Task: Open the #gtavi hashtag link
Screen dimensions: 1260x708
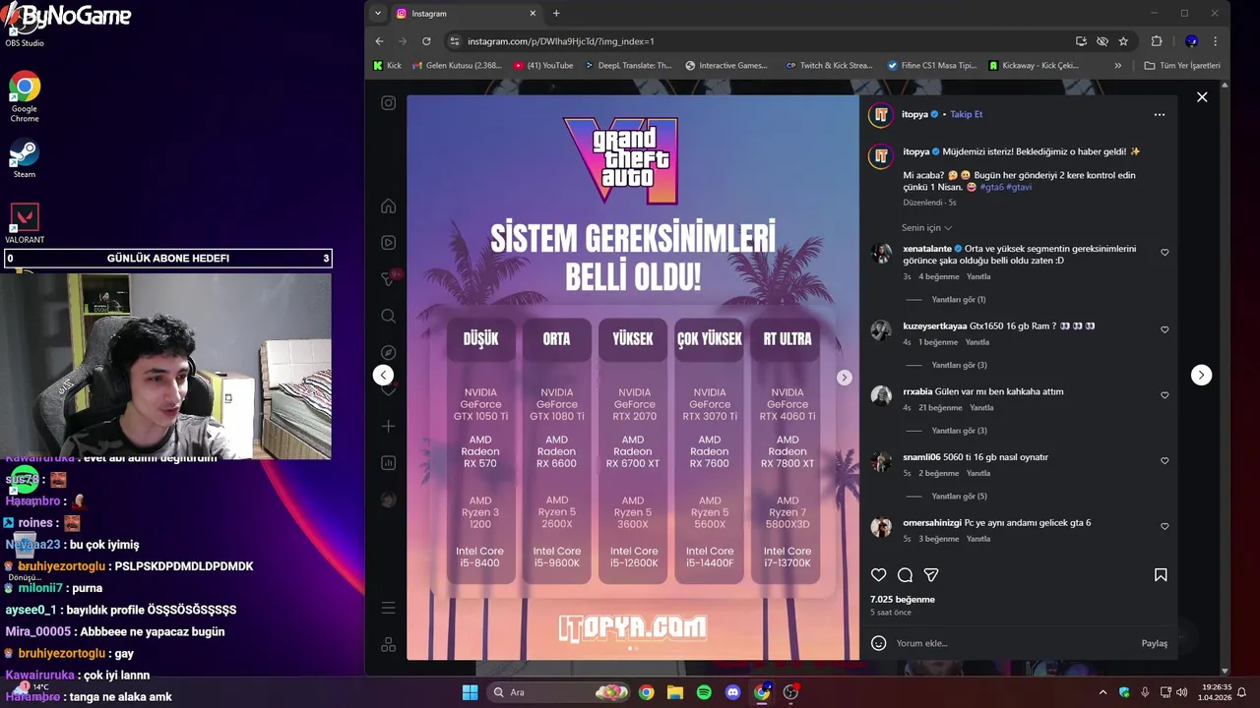Action: point(1019,187)
